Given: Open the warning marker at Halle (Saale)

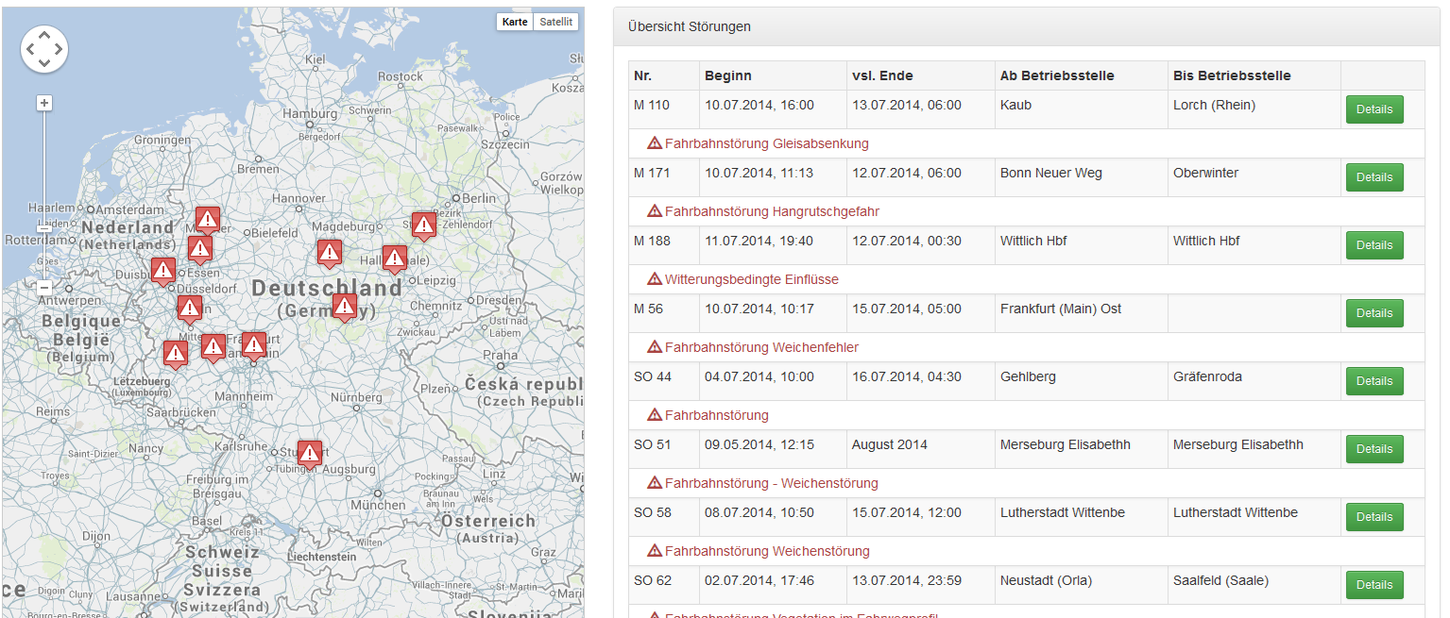Looking at the screenshot, I should 395,259.
